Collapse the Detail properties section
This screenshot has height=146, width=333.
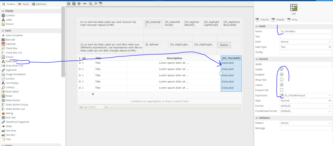tap(257, 26)
